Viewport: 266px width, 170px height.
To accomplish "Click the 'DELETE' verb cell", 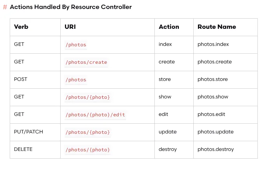I will pos(23,149).
